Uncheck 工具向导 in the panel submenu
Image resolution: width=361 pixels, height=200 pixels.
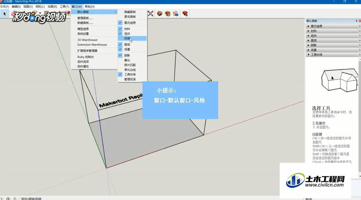tap(132, 74)
